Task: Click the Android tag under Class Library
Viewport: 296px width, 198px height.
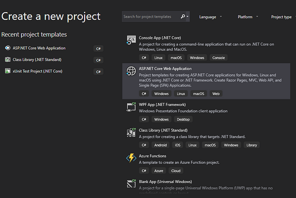Action: [161, 145]
